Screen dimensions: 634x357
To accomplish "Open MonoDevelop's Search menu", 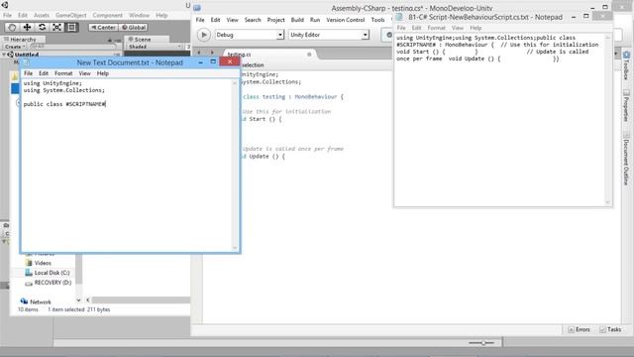I will tap(253, 20).
